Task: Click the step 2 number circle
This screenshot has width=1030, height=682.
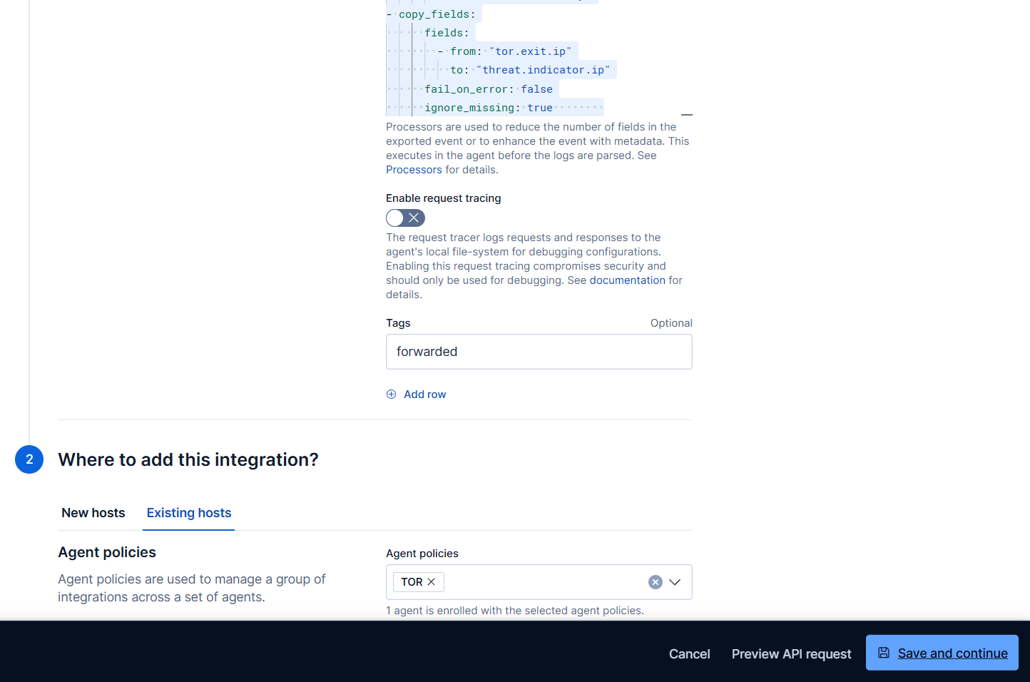Action: click(x=29, y=459)
